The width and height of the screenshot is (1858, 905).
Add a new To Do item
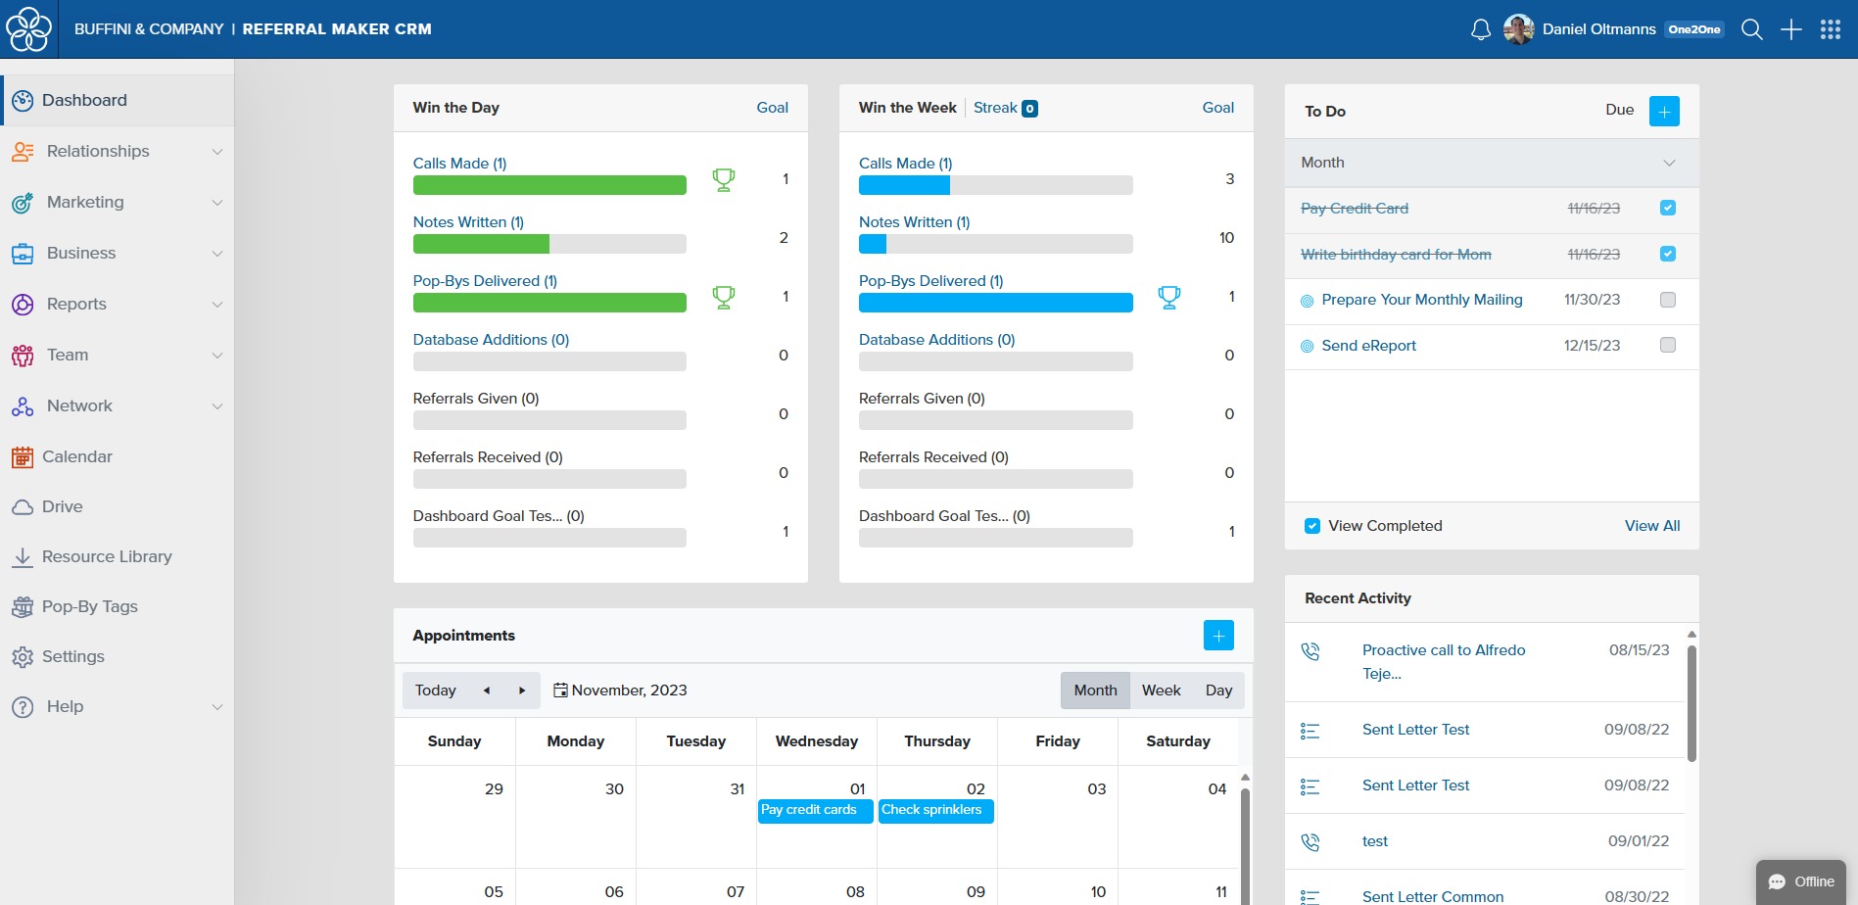1664,111
